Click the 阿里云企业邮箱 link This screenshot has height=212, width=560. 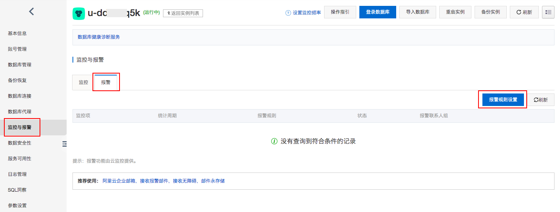point(119,181)
